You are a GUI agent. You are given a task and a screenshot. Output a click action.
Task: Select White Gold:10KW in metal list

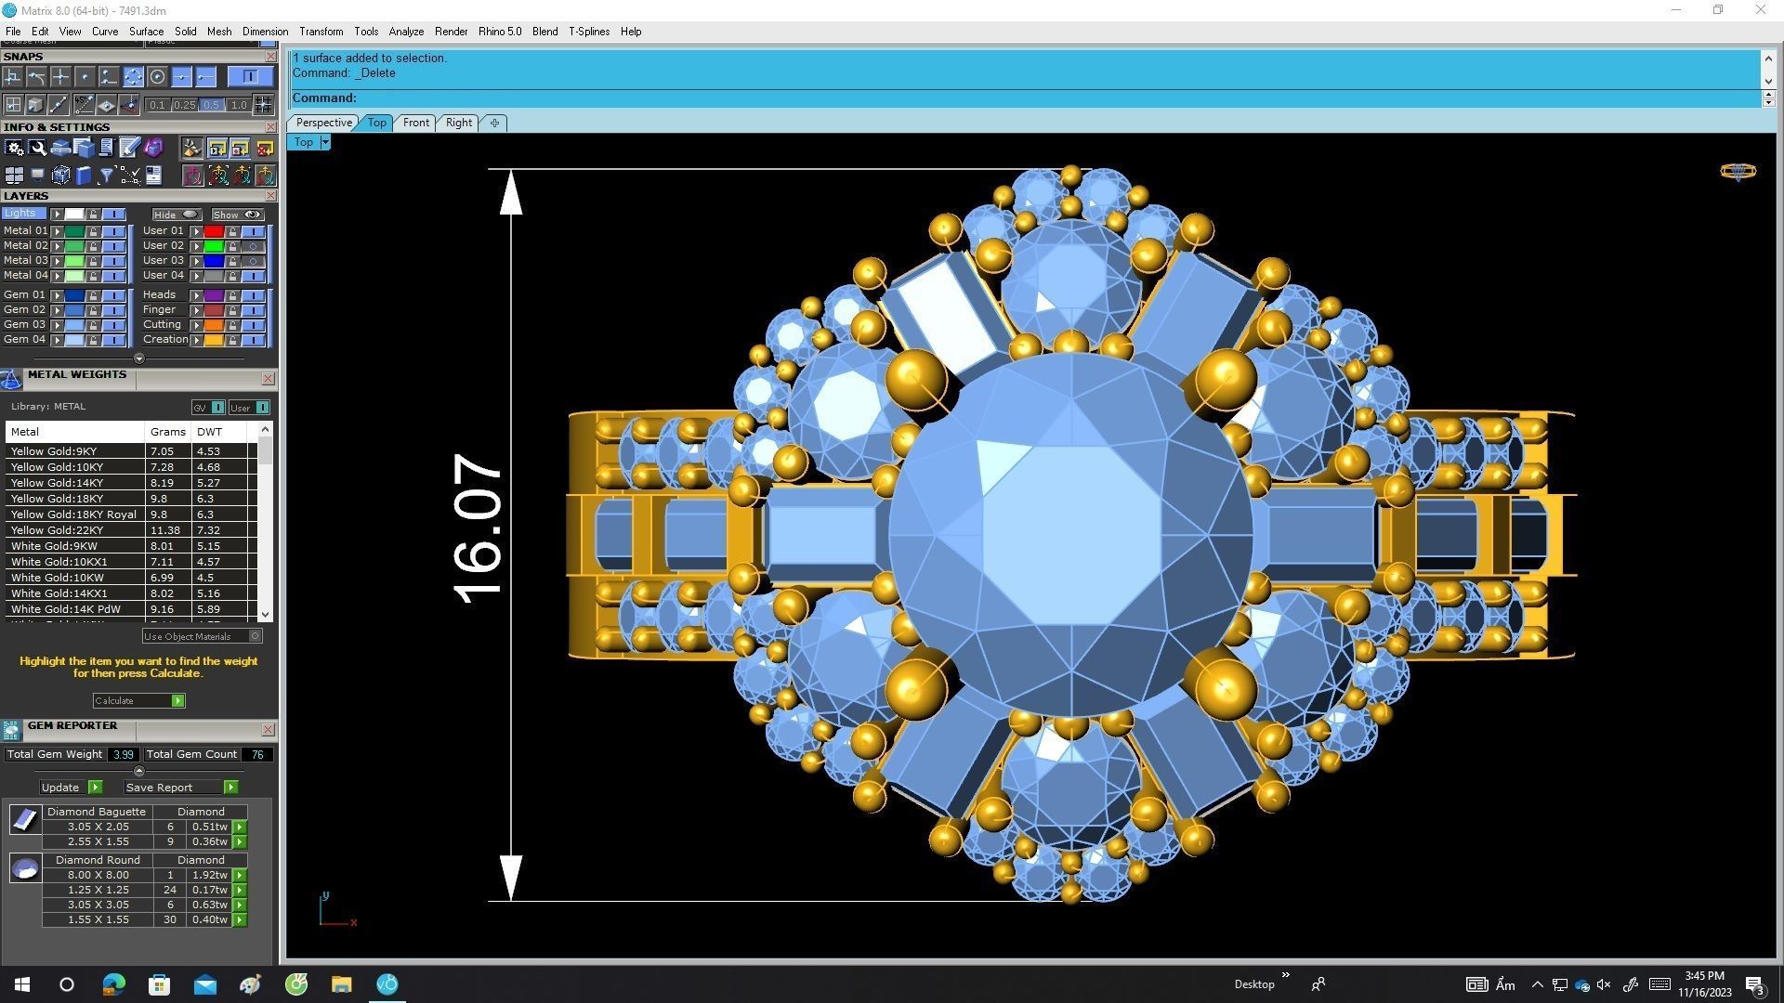58,578
